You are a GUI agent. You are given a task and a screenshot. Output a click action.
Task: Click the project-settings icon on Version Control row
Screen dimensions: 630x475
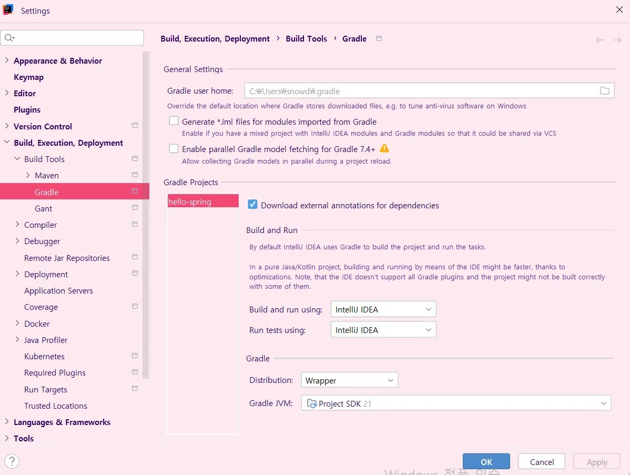[x=135, y=125]
